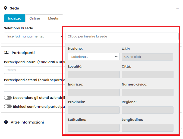Click the Sede location pin icon
Screen dimensions: 183x139
pyautogui.click(x=5, y=8)
